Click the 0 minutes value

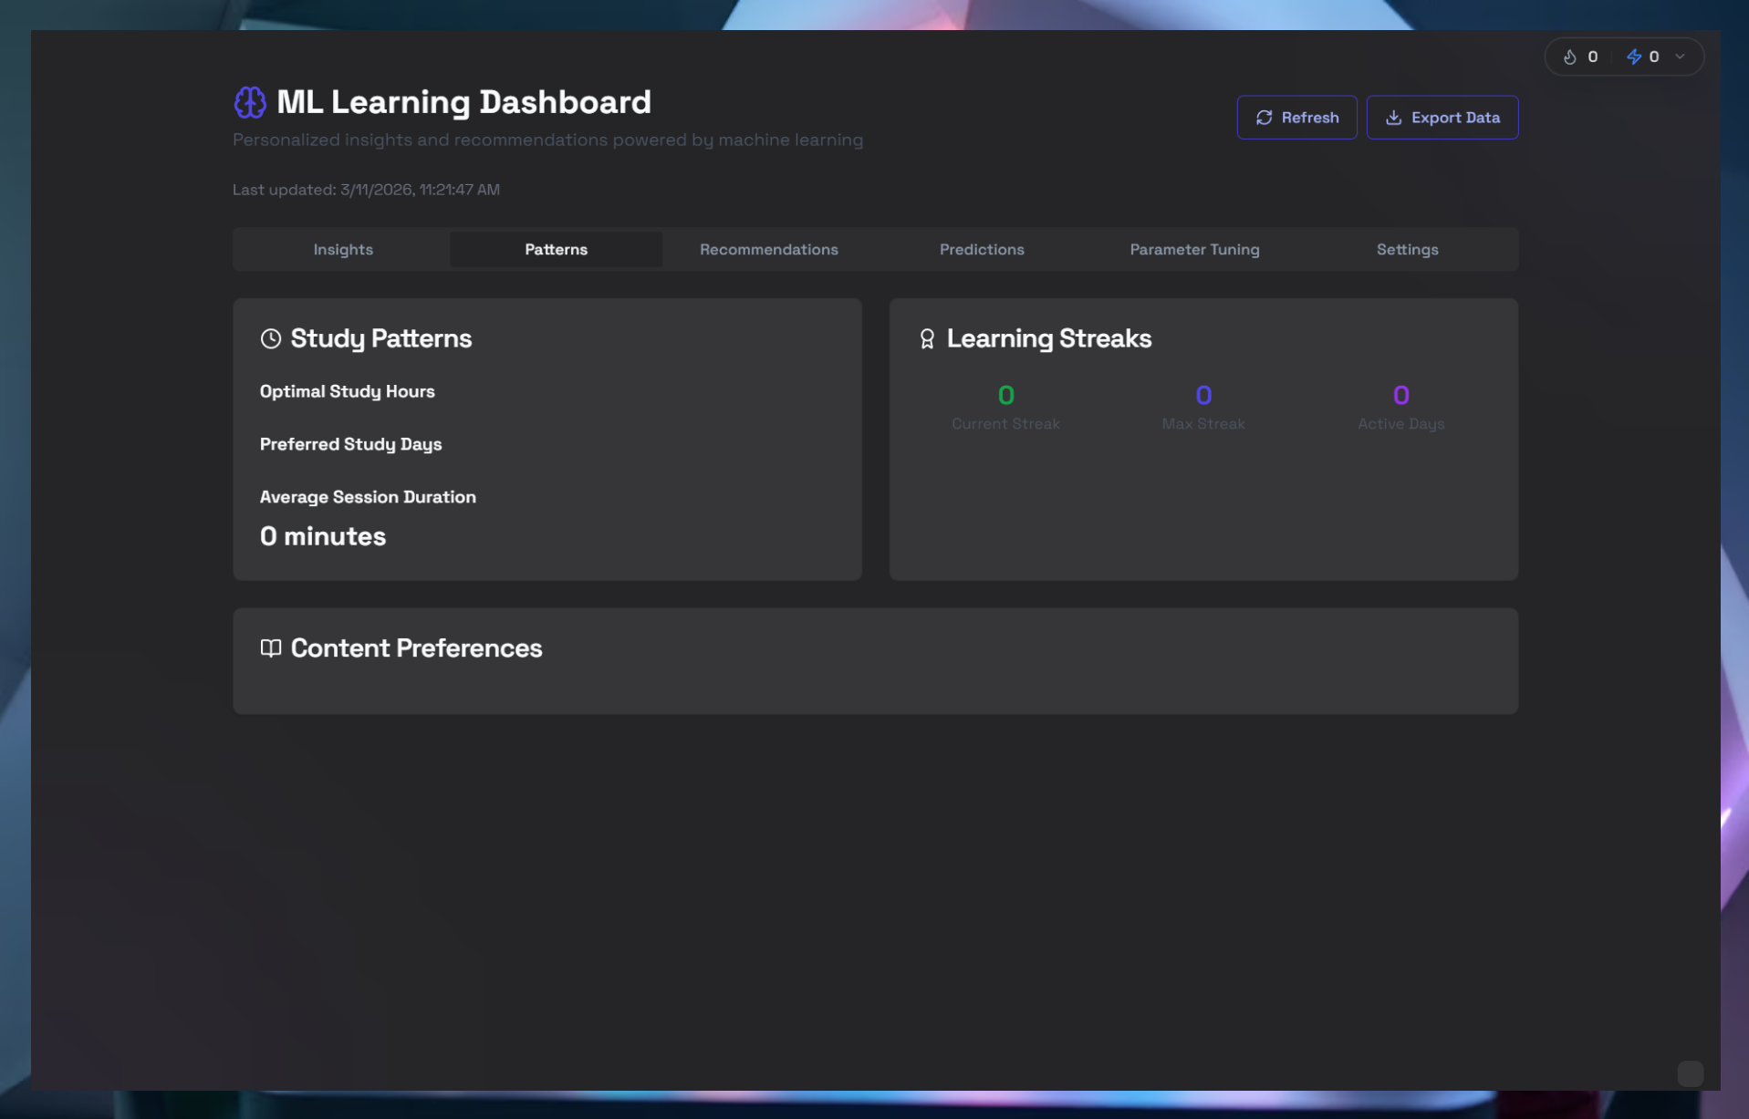tap(323, 536)
